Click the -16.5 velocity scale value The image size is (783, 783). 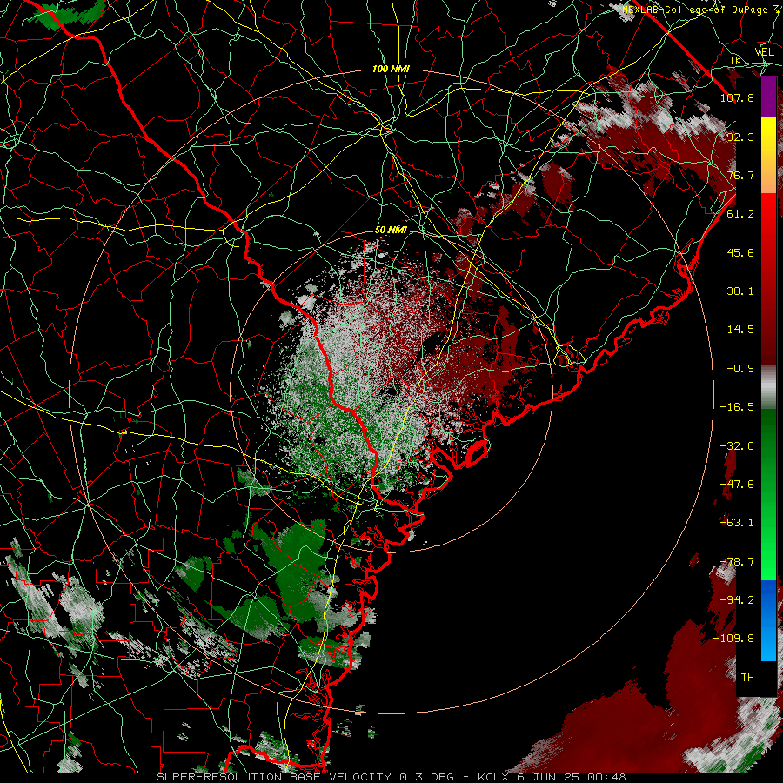point(737,407)
